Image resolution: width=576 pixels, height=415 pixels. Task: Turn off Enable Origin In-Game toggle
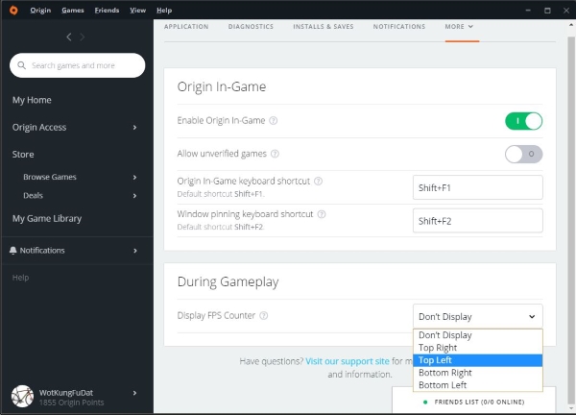click(523, 121)
